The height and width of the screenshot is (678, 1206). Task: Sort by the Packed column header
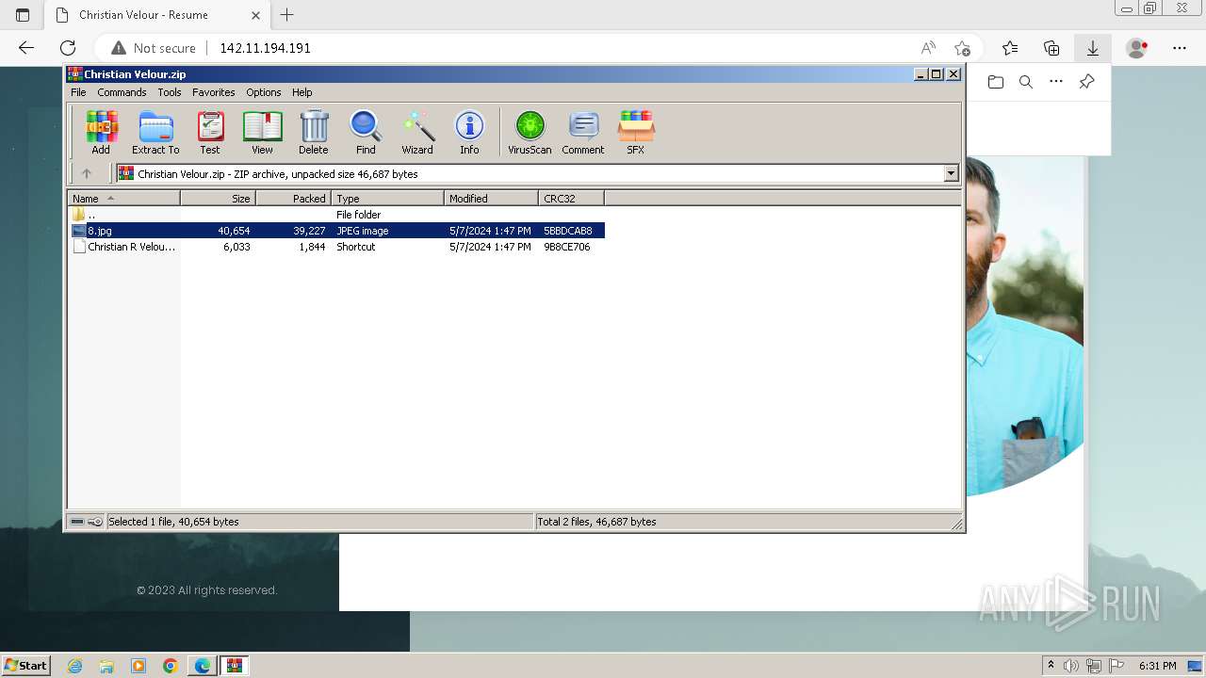(293, 198)
